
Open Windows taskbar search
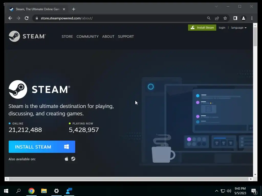coord(18,191)
